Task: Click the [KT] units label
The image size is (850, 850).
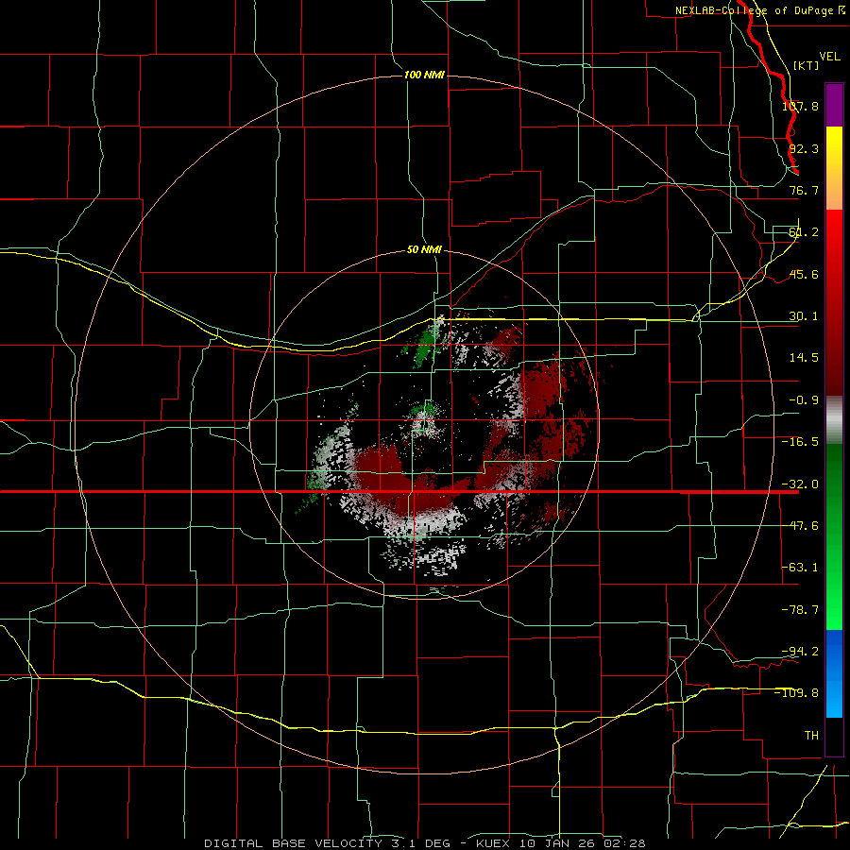Action: (x=807, y=65)
